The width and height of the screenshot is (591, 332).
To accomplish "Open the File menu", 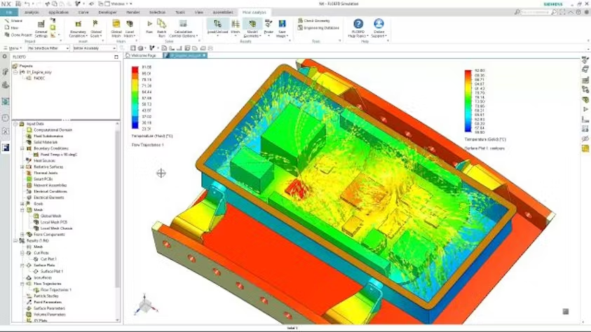I will click(x=9, y=12).
